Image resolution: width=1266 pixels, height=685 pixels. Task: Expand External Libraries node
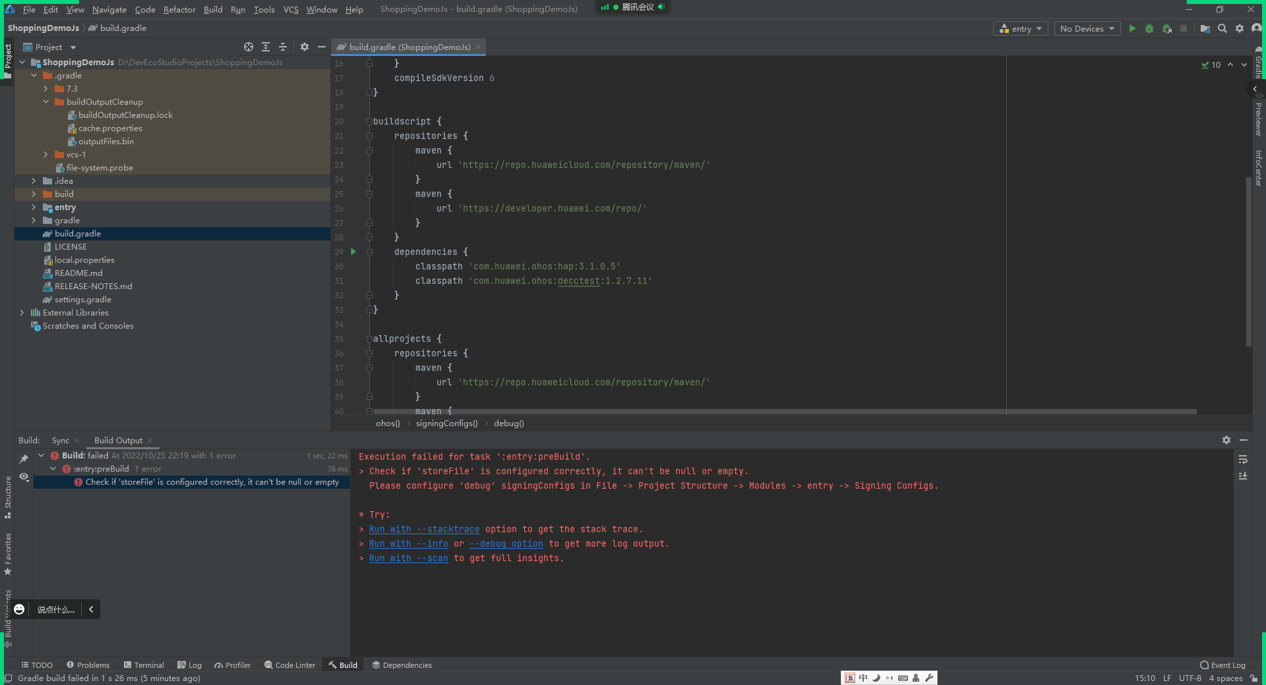22,313
